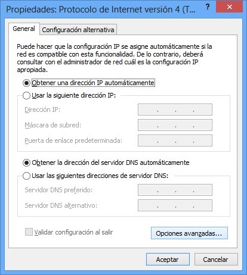The image size is (247, 275).
Task: Open Opciones avanzadas settings
Action: (189, 233)
